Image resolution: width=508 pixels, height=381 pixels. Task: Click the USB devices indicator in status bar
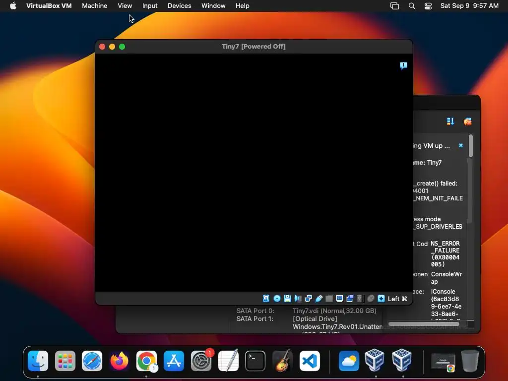[318, 298]
